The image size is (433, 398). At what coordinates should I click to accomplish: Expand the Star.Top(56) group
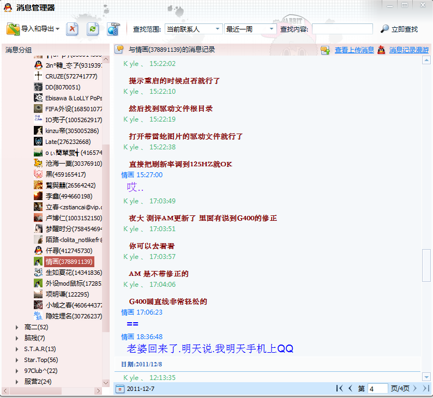click(17, 360)
